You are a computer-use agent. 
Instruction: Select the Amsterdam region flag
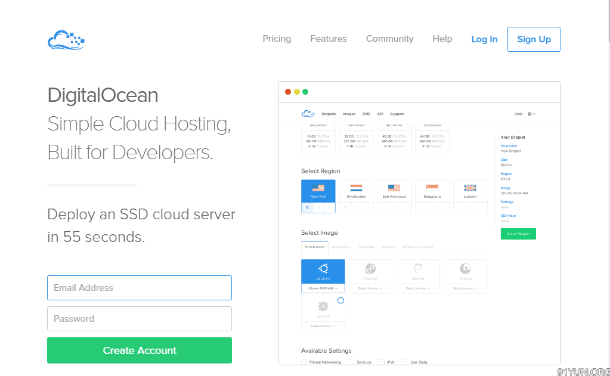click(357, 188)
